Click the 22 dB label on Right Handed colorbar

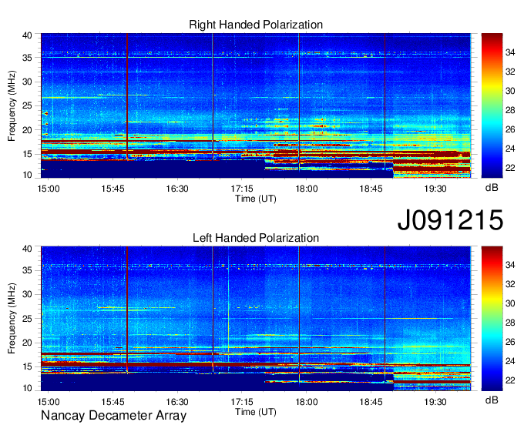(510, 168)
